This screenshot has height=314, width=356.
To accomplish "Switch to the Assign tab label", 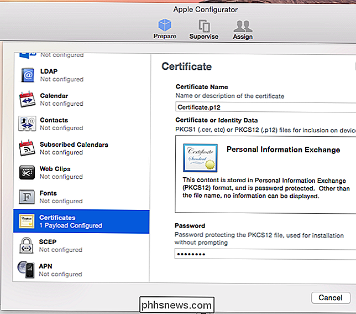I will [x=243, y=37].
